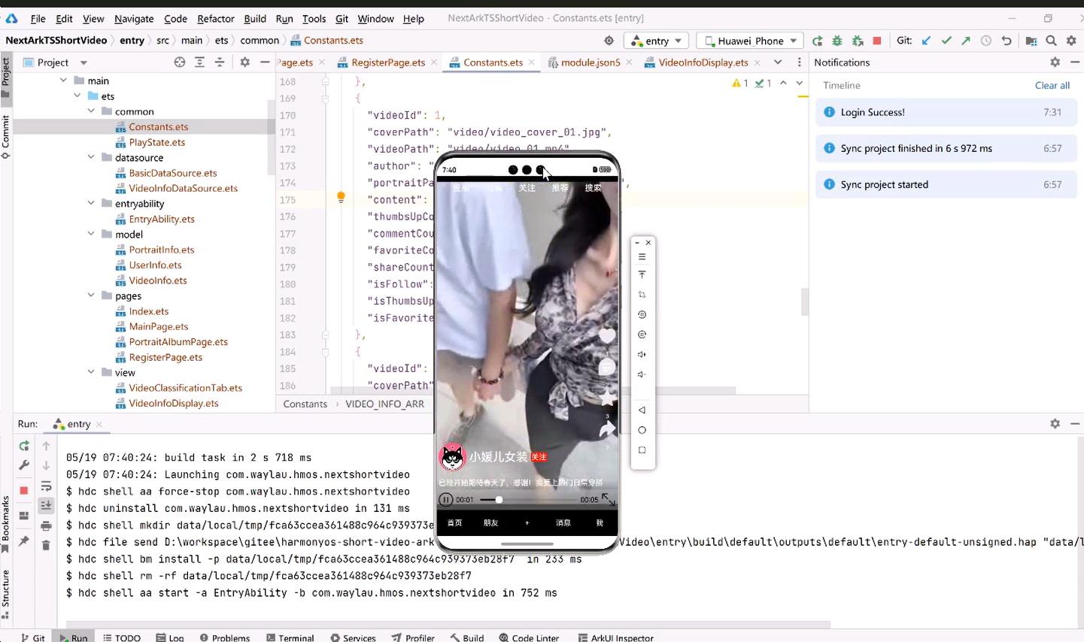Click emulator volume up icon
Image resolution: width=1084 pixels, height=642 pixels.
coord(642,354)
